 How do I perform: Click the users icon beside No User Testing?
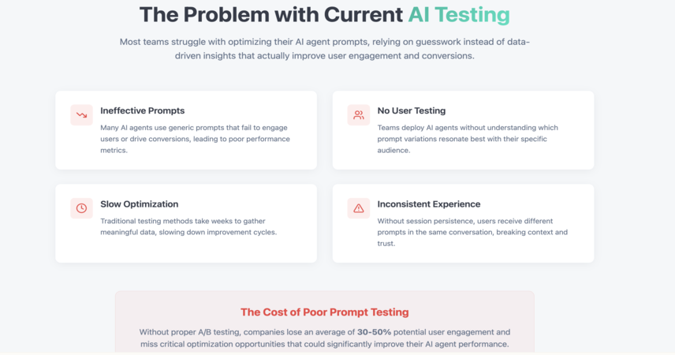[x=359, y=115]
